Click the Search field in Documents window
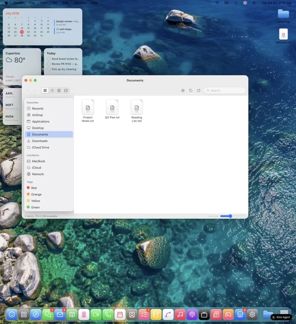The width and height of the screenshot is (296, 324). tap(224, 91)
